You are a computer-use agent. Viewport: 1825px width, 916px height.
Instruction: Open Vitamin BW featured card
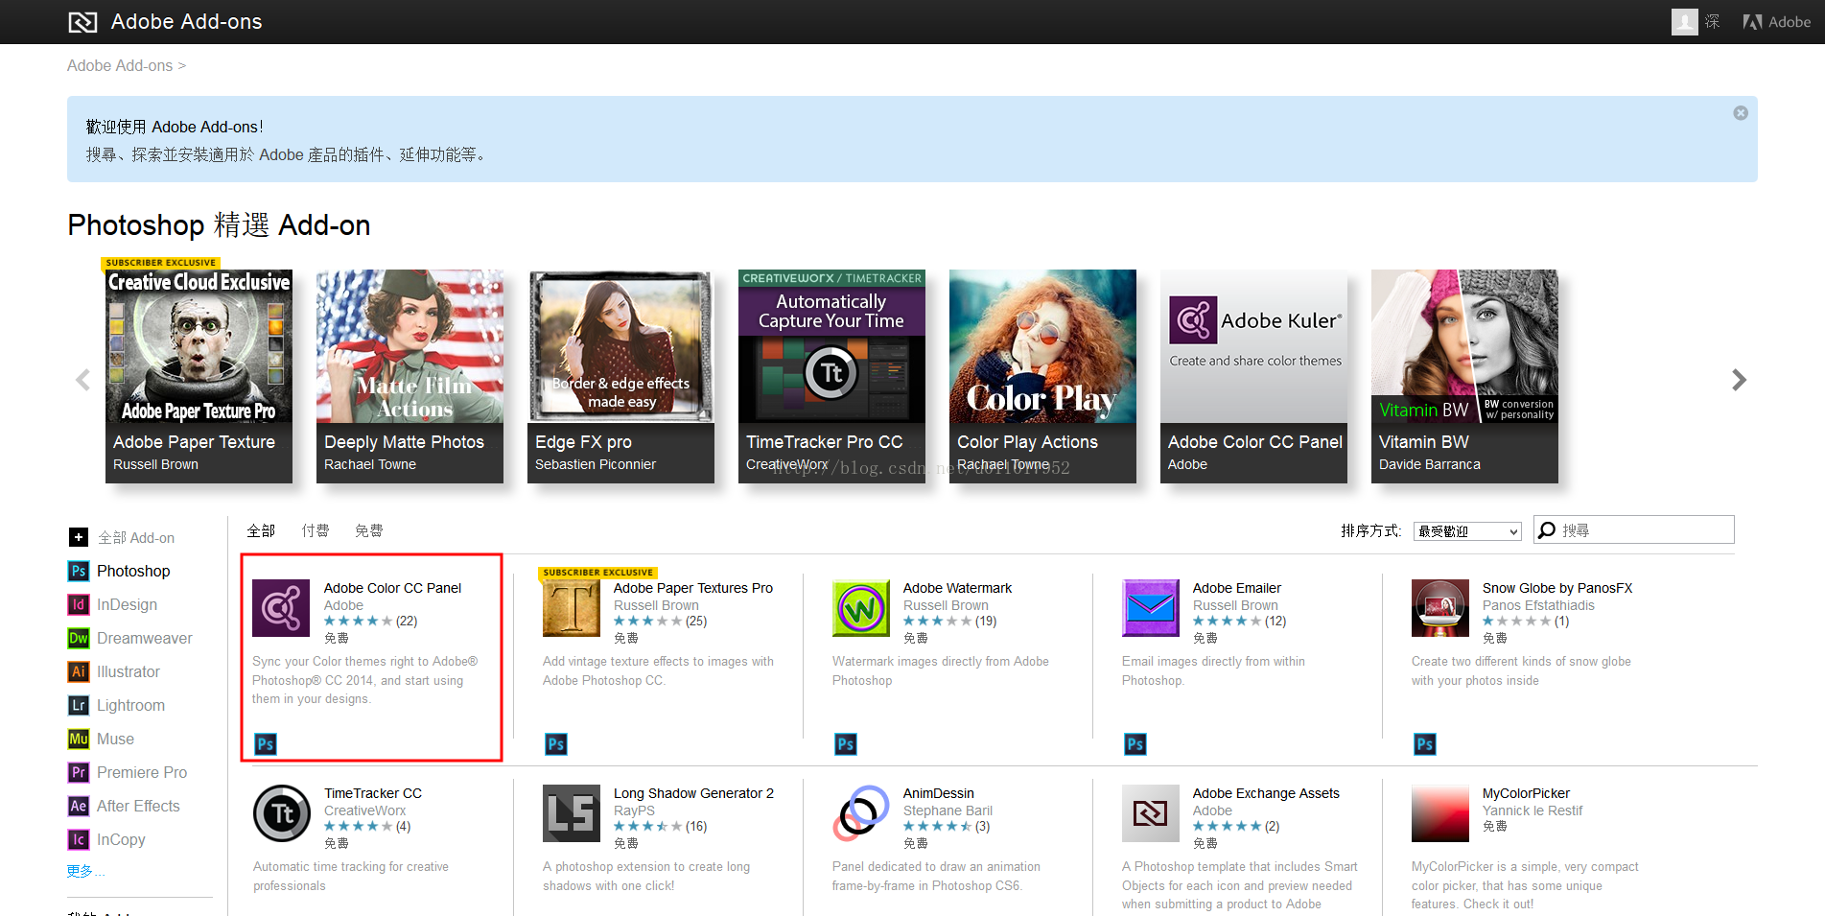[x=1464, y=376]
